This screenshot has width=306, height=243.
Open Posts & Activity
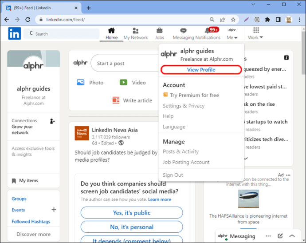(180, 151)
